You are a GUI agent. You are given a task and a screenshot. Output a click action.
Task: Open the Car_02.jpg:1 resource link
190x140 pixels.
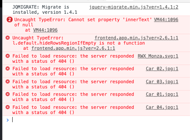tap(162, 69)
